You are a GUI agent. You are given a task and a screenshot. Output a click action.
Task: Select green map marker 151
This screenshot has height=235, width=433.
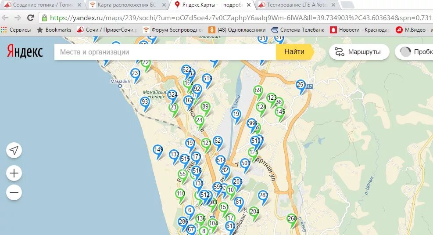pyautogui.click(x=224, y=208)
